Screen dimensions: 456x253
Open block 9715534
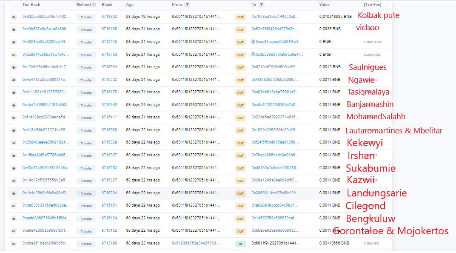click(x=109, y=67)
